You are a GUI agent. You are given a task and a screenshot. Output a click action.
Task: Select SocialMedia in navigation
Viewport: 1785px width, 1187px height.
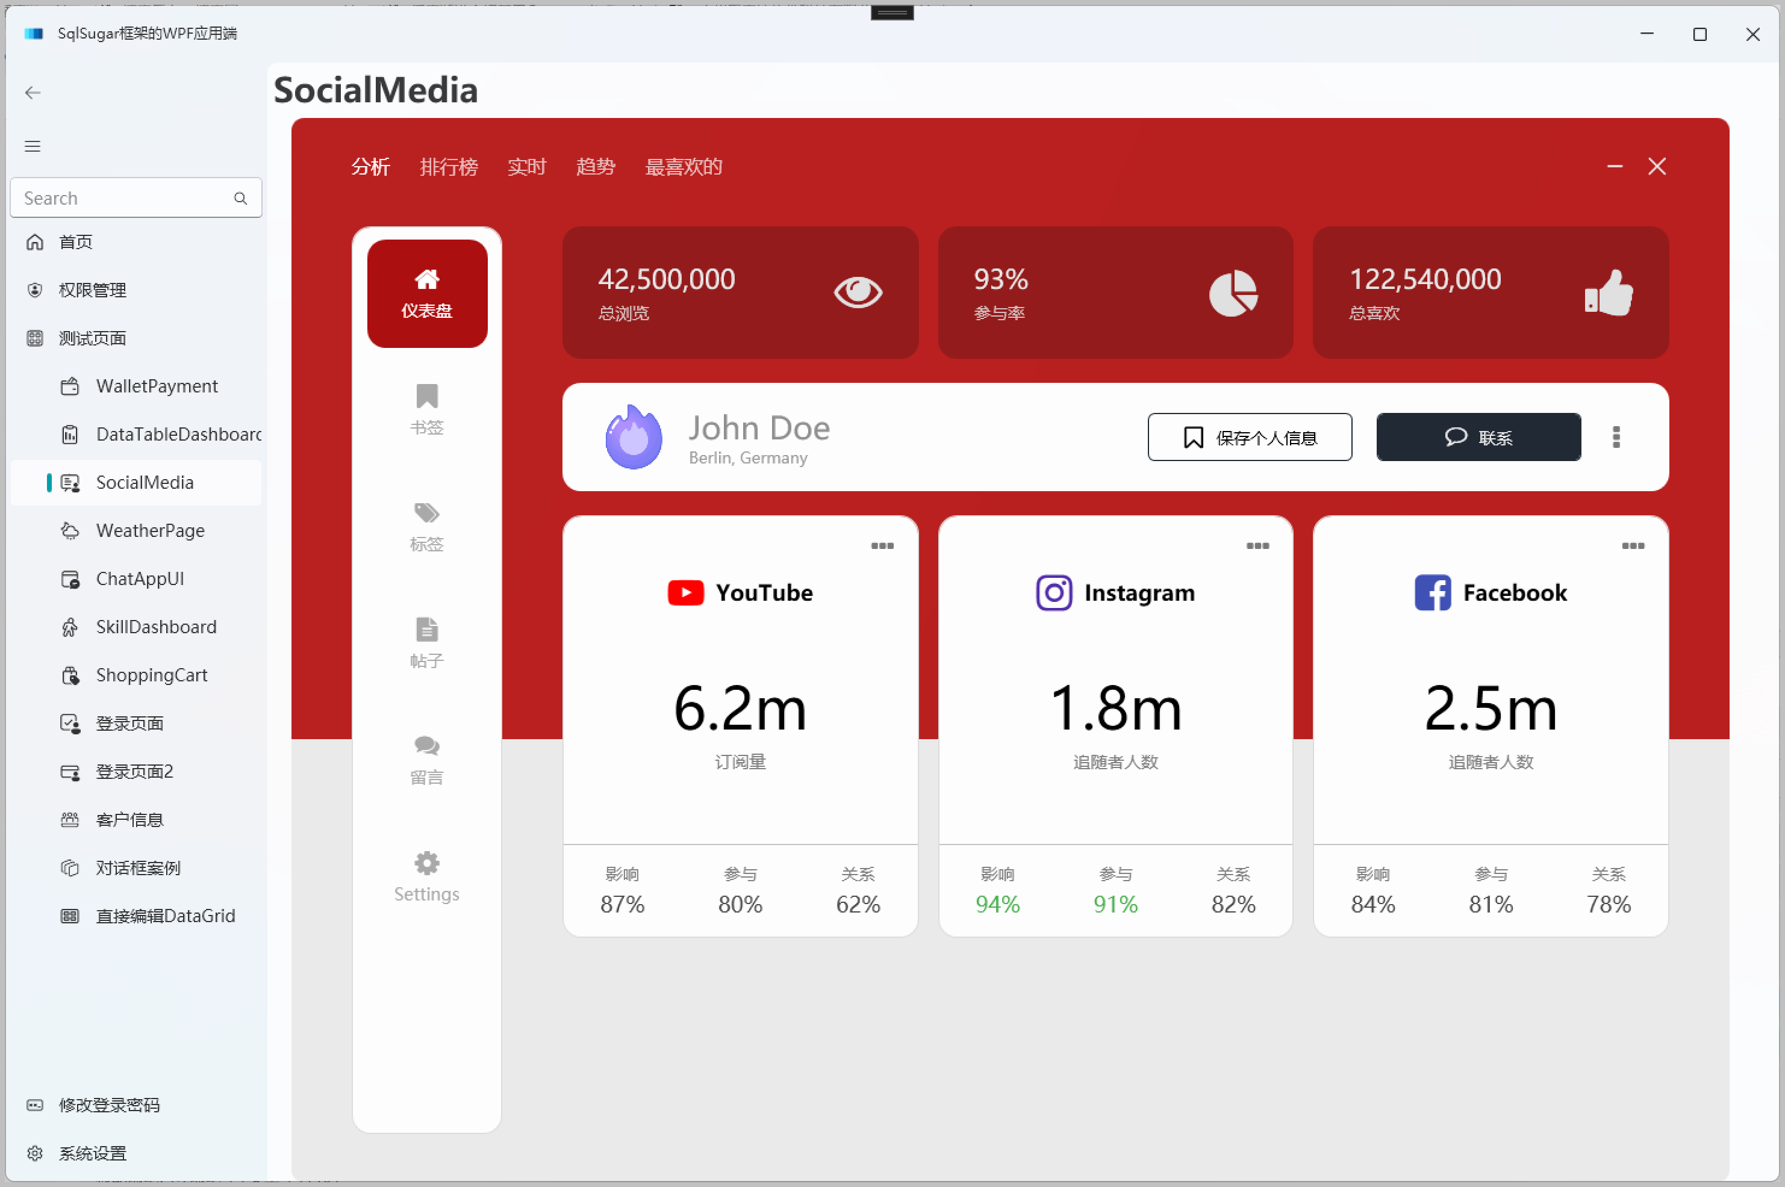point(136,483)
